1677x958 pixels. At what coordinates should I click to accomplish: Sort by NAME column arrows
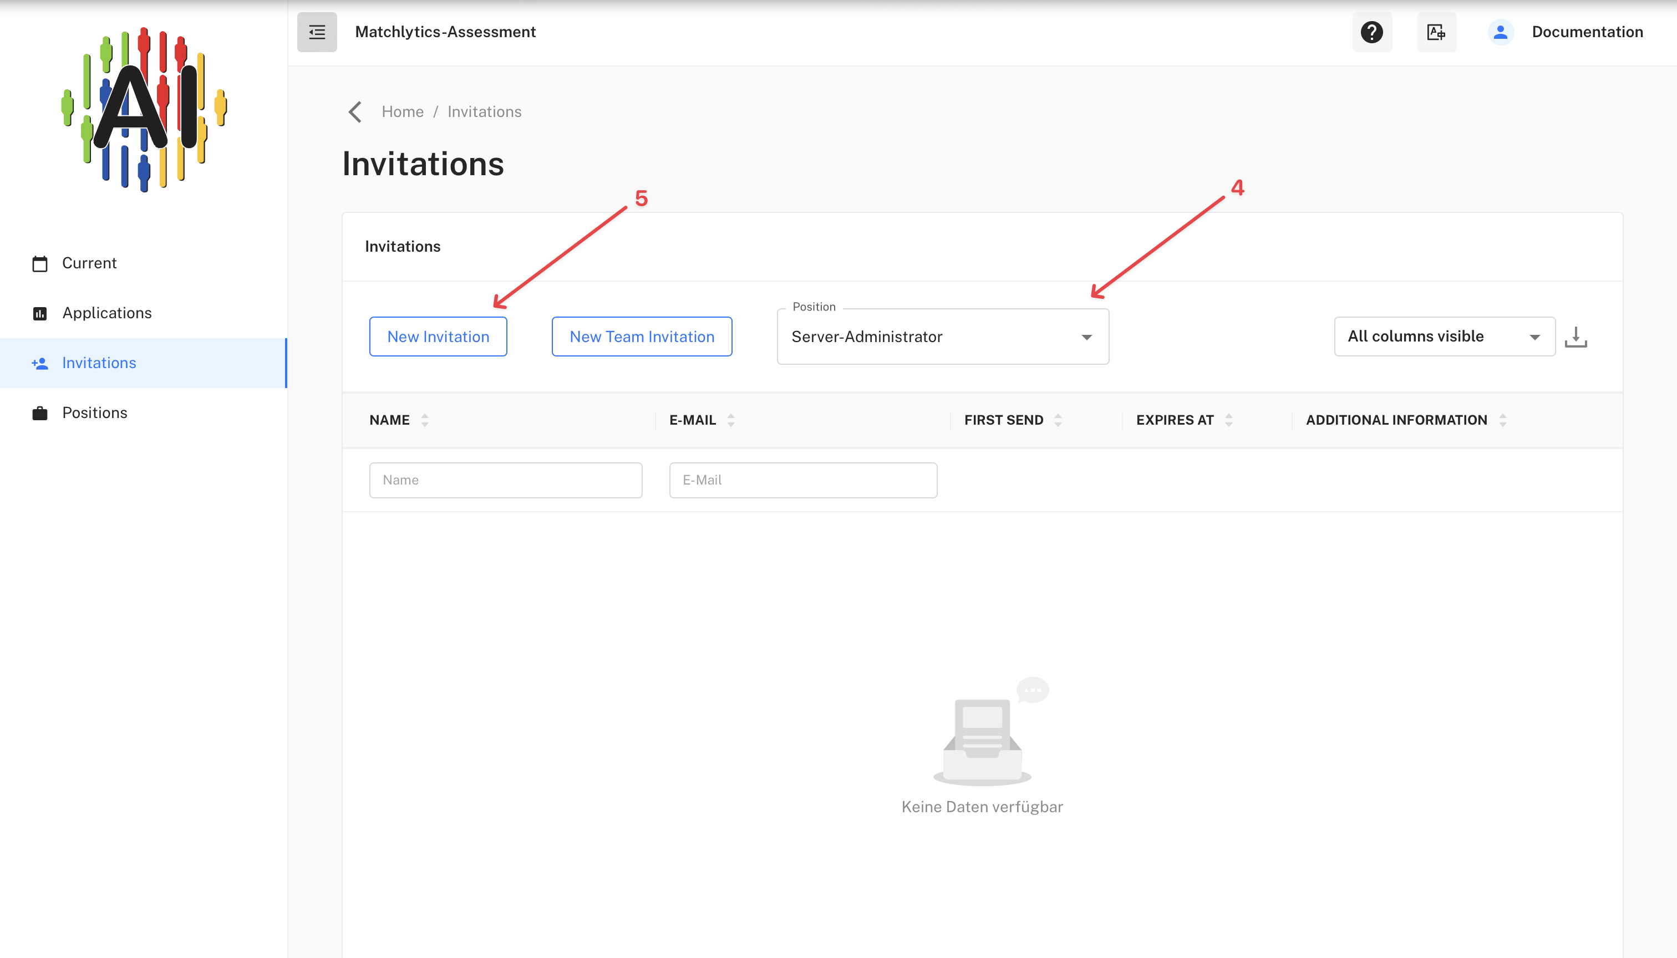pos(424,420)
